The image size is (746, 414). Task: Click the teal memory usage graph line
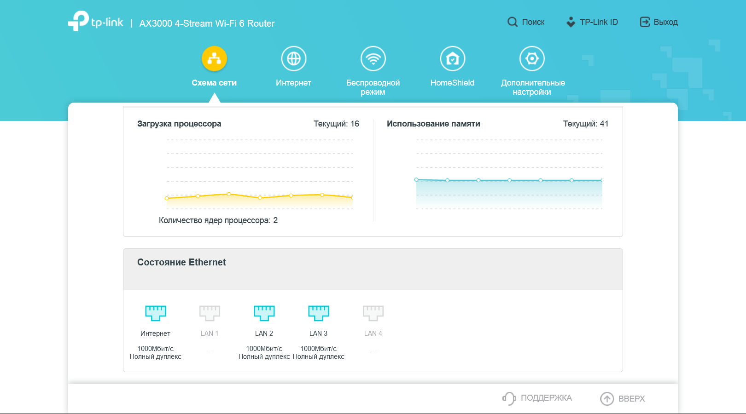(x=509, y=180)
